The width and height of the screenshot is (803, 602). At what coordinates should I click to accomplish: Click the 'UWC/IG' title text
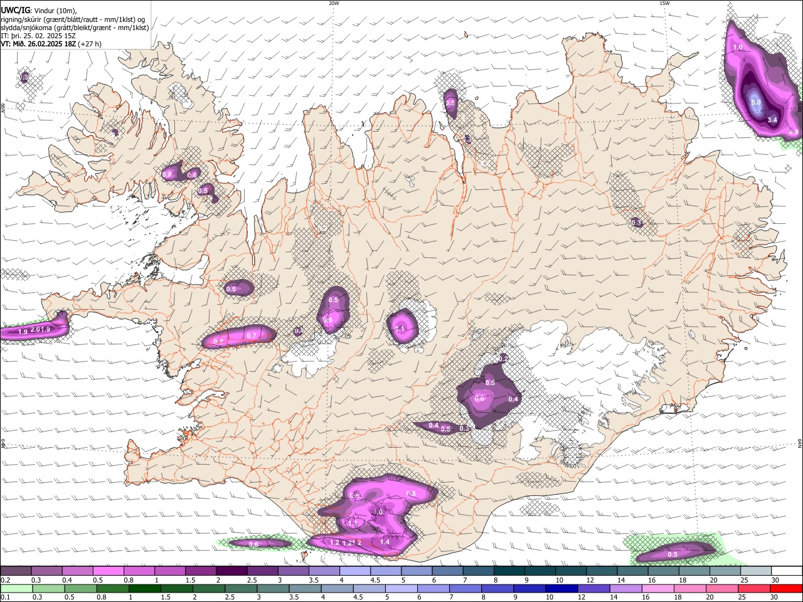pyautogui.click(x=16, y=10)
